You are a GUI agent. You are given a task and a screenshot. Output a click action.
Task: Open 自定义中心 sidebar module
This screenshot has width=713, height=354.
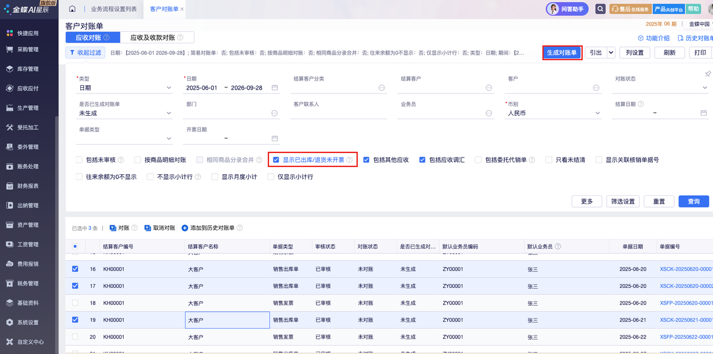click(x=25, y=342)
